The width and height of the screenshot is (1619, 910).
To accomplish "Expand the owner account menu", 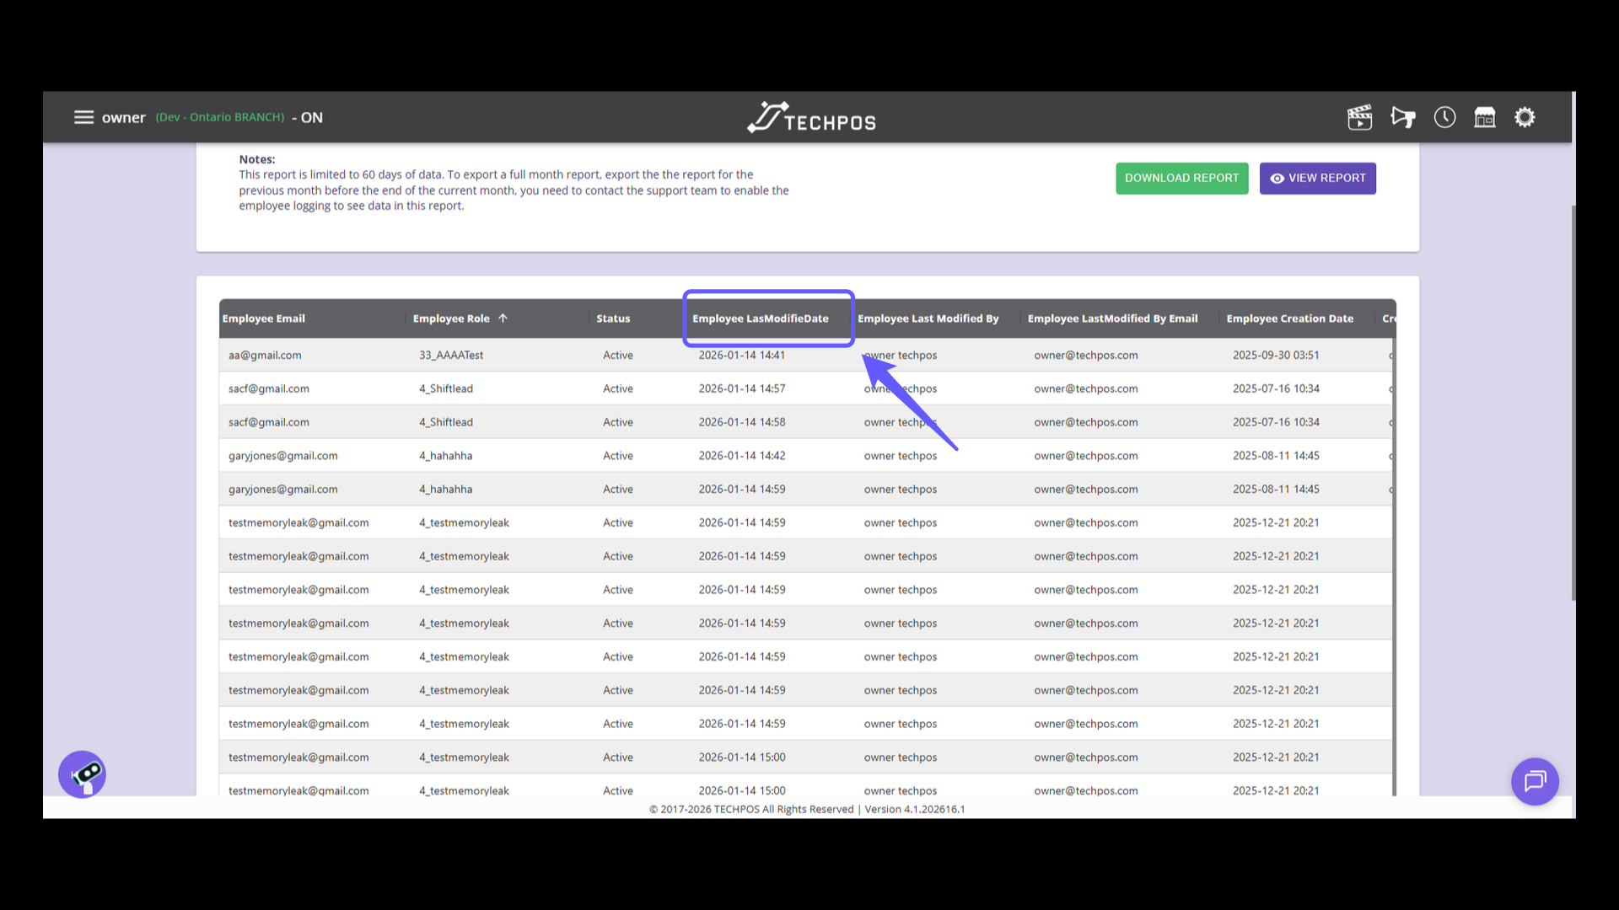I will [124, 117].
